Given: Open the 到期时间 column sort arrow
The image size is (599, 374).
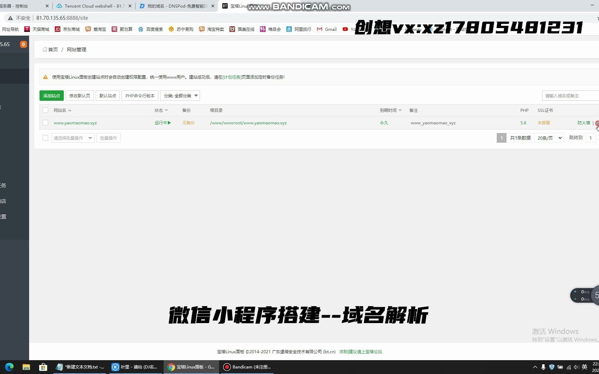Looking at the screenshot, I should pos(400,110).
